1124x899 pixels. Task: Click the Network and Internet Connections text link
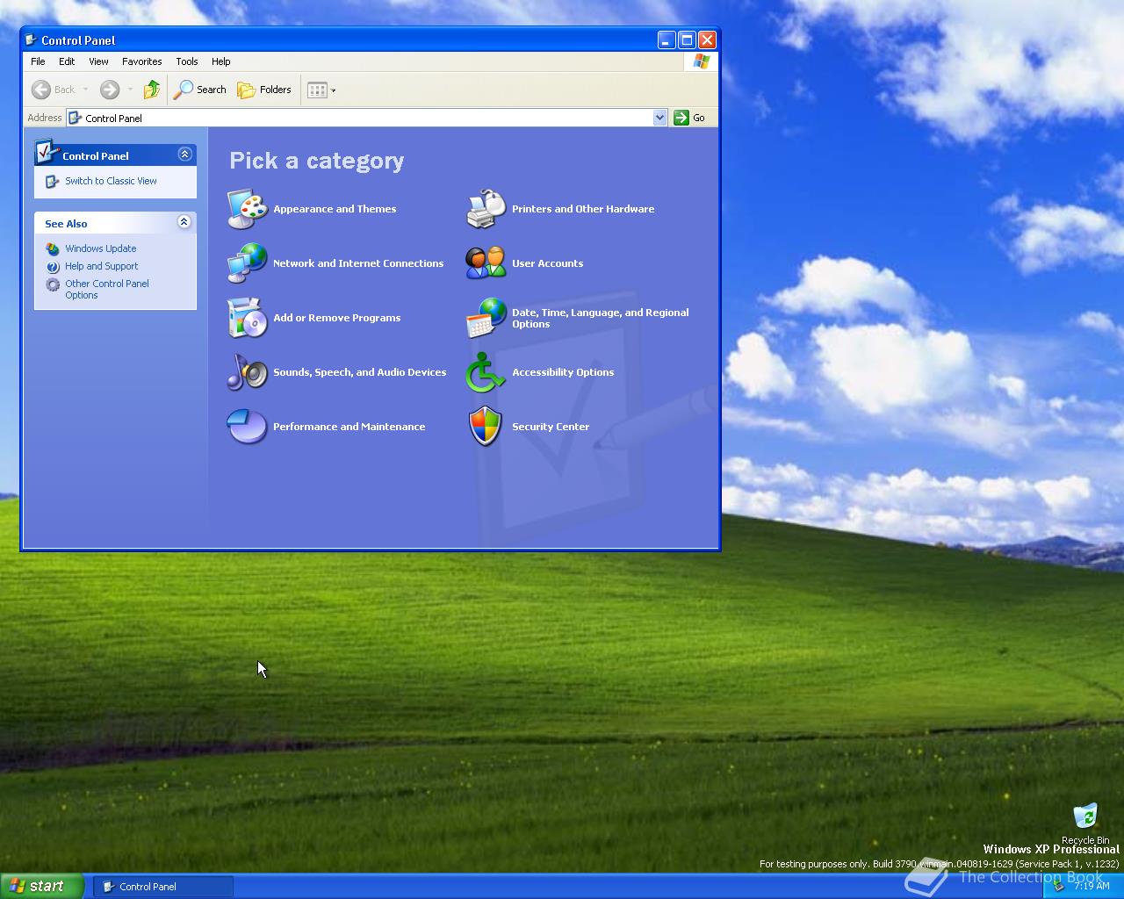point(358,263)
